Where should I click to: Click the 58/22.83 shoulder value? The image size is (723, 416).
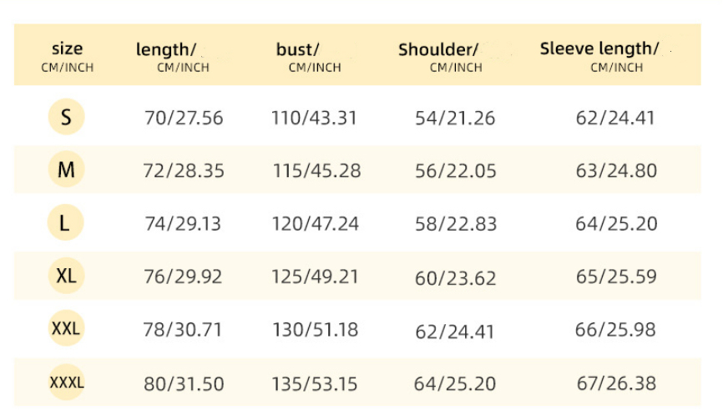tap(456, 224)
